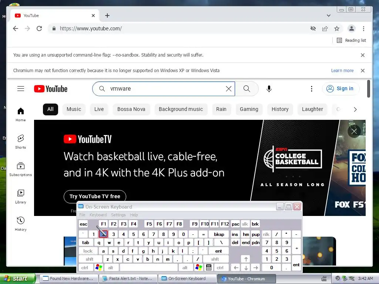This screenshot has width=379, height=284.
Task: Open the Chromium profile avatar icon
Action: coord(352,28)
